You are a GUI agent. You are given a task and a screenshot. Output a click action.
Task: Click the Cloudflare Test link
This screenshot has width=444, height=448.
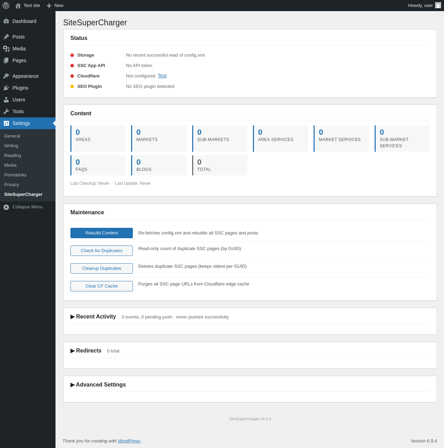162,76
